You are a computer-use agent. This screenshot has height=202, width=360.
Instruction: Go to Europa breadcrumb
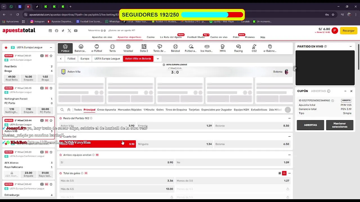click(85, 59)
